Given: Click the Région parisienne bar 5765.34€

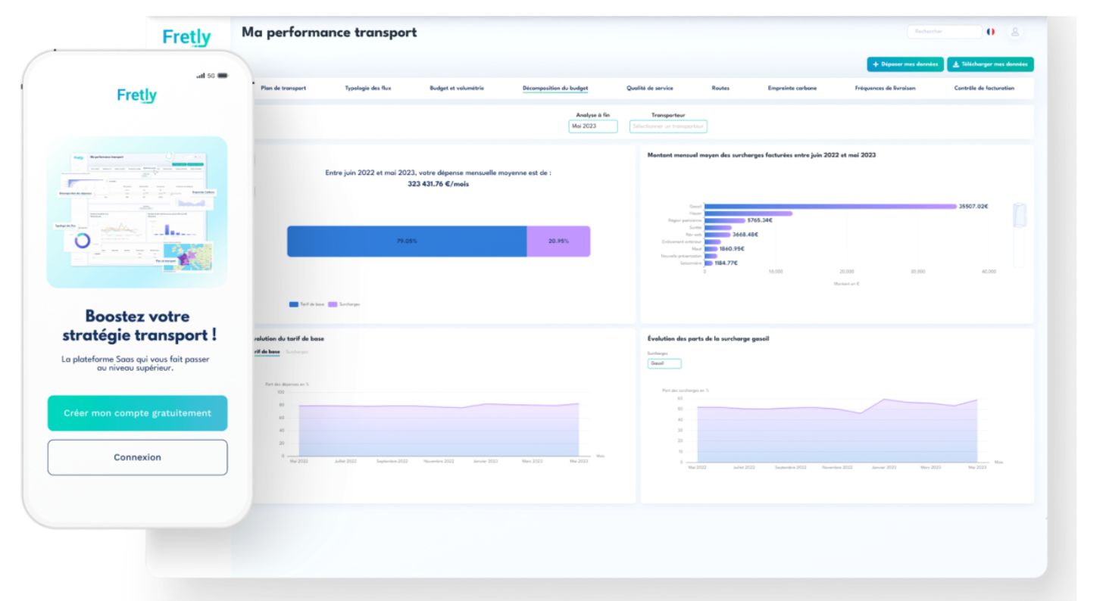Looking at the screenshot, I should (x=725, y=220).
